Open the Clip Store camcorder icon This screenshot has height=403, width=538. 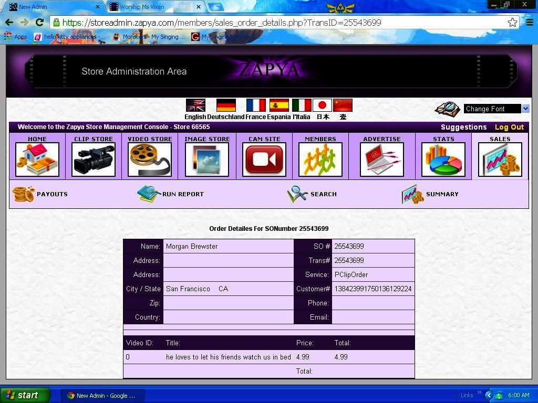click(94, 160)
